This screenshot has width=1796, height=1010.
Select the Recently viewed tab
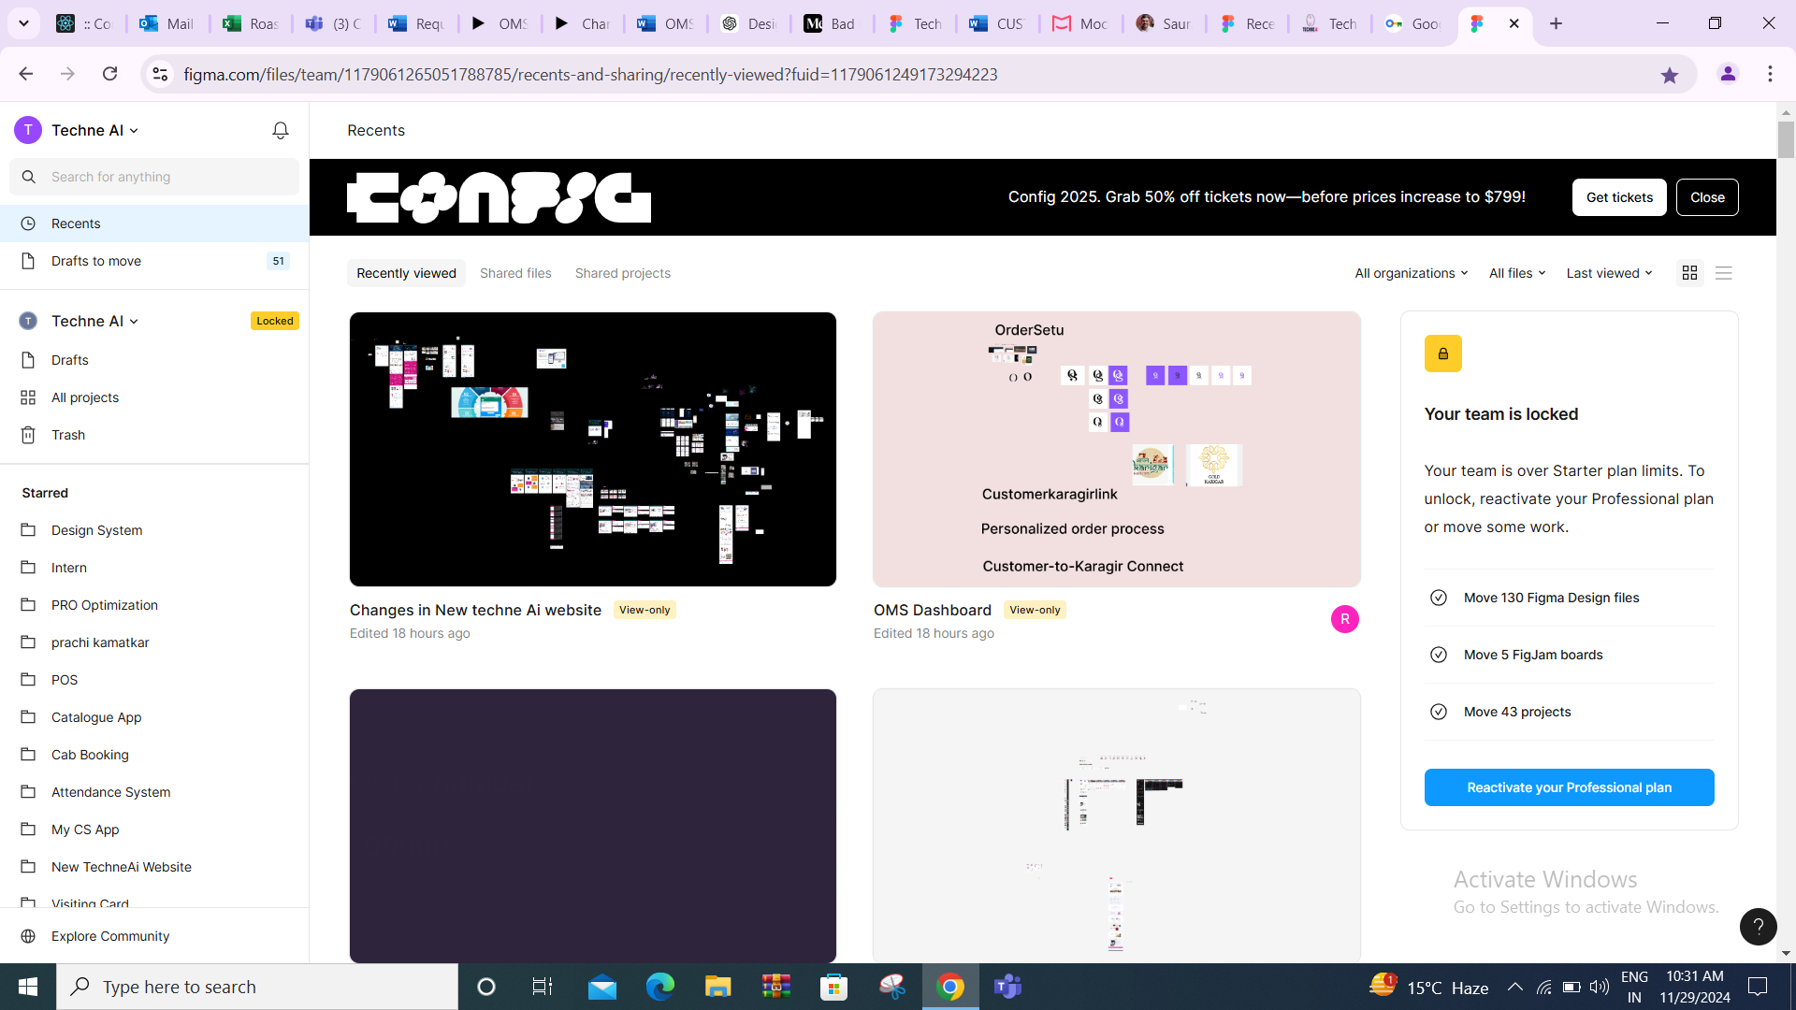(406, 273)
